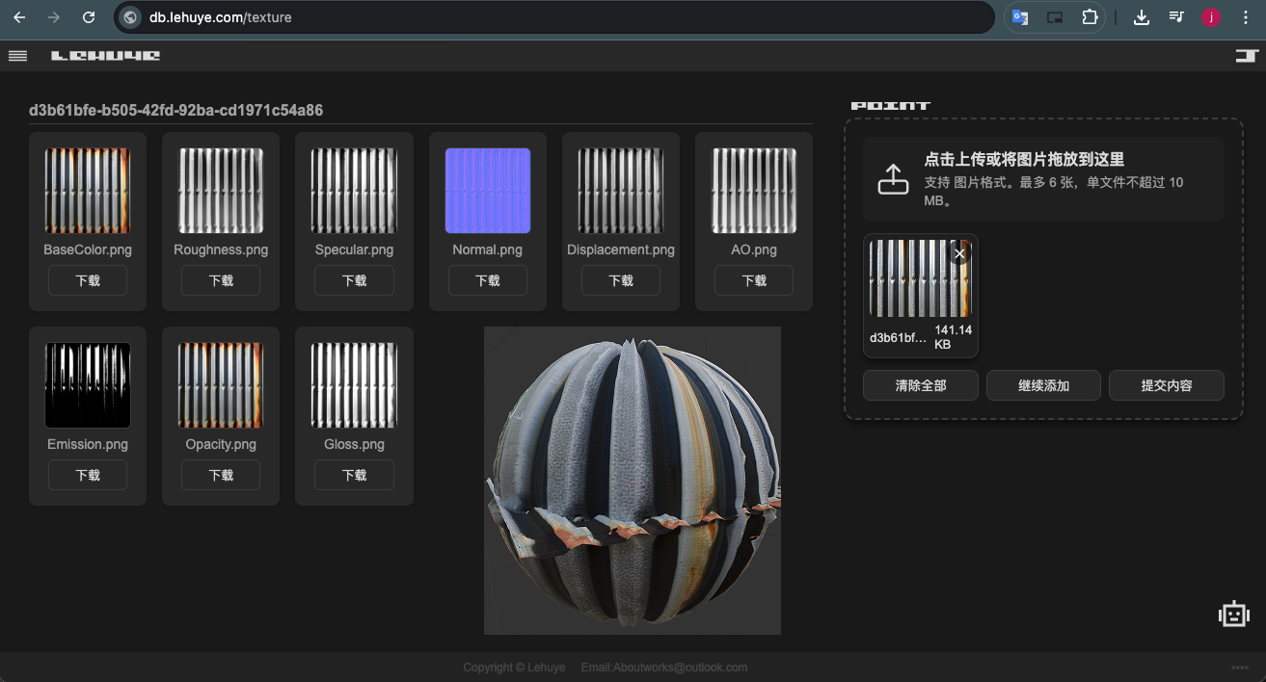
Task: Select the Roughness.png thumbnail
Action: point(221,191)
